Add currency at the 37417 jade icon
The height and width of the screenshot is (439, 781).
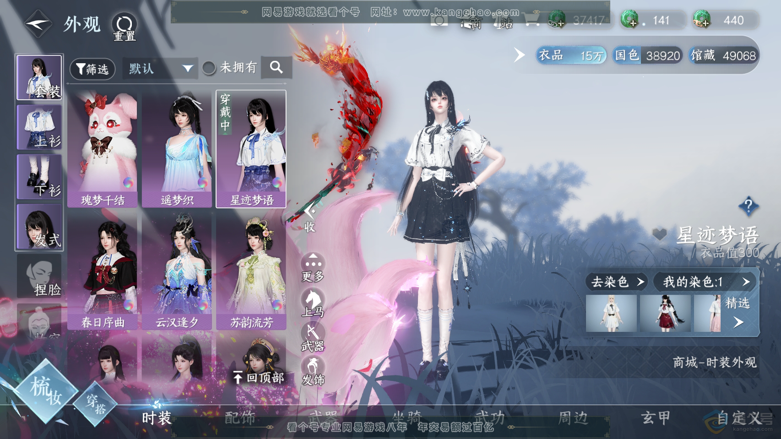tap(557, 20)
